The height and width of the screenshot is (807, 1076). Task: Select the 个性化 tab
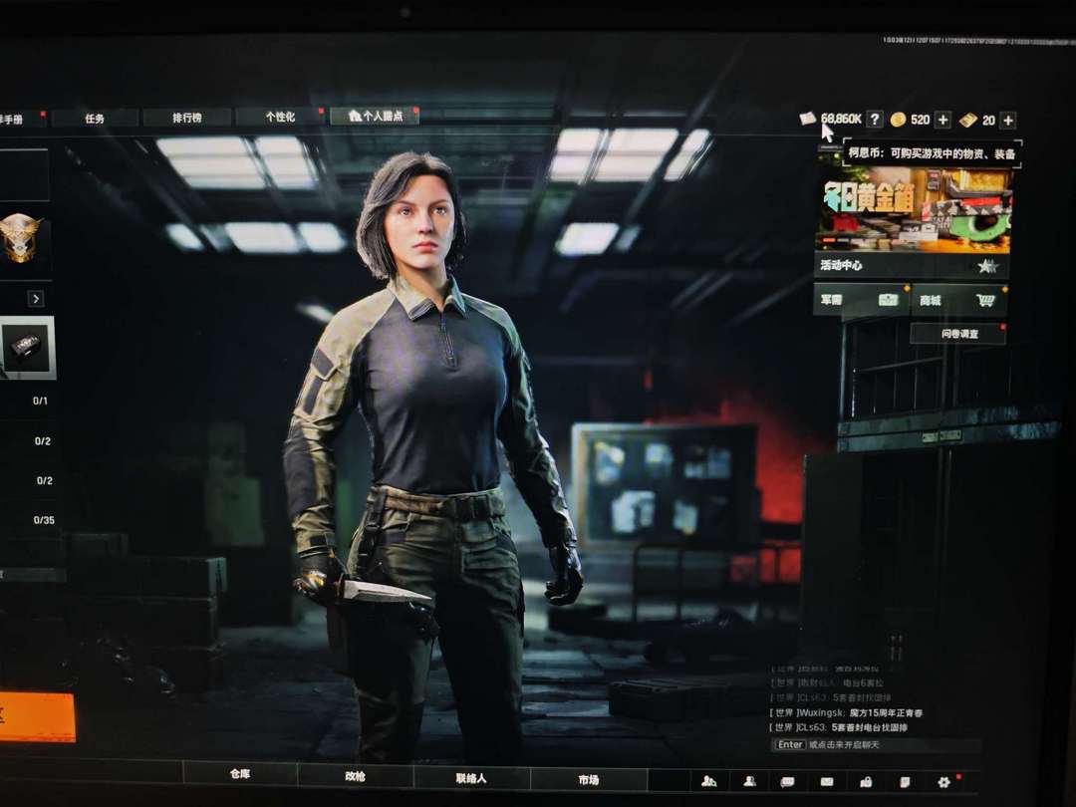280,118
